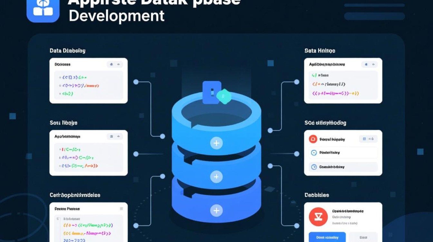
Task: Select second row in right middle card
Action: point(343,153)
